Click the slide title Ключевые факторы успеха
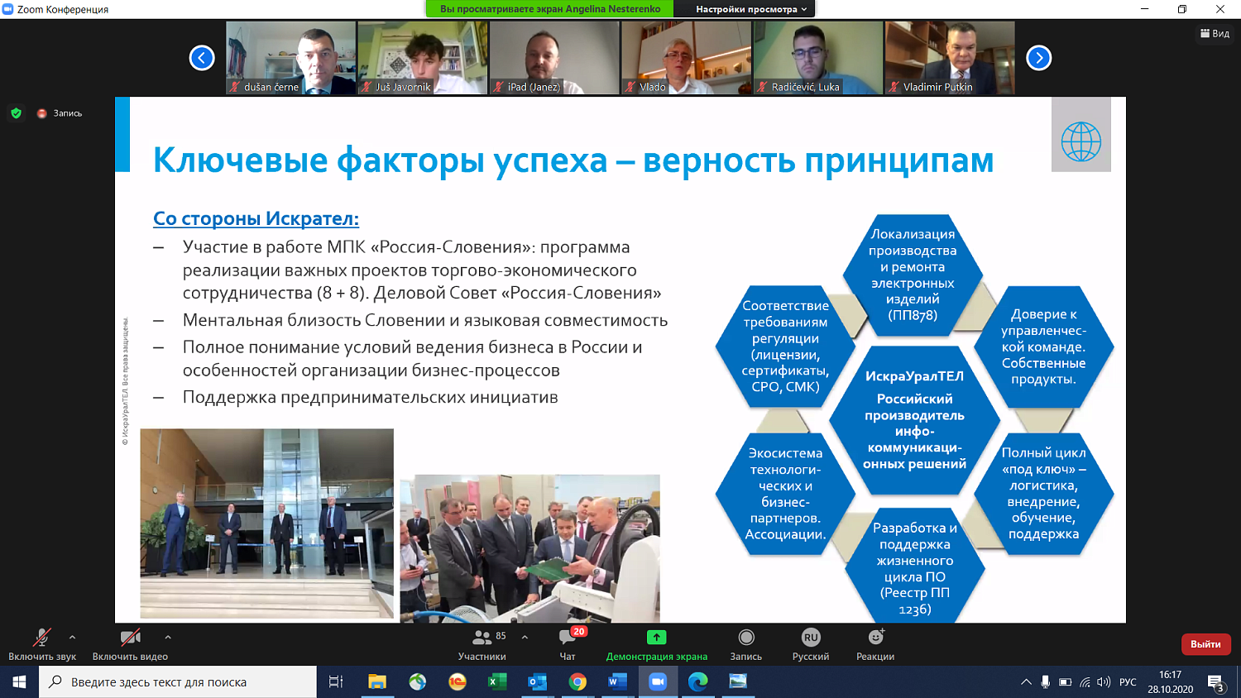Screen dimensions: 1241x698 click(x=573, y=160)
